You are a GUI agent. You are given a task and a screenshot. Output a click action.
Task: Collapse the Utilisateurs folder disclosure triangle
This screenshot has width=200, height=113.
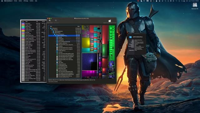click(49, 28)
